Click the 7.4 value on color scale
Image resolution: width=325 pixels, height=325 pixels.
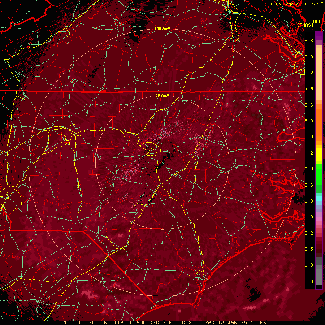pos(309,89)
